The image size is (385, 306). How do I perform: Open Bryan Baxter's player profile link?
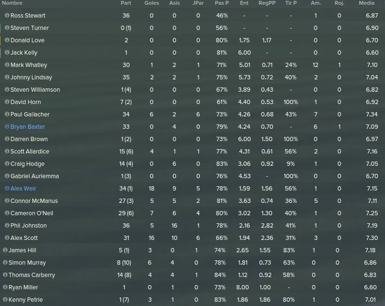[x=28, y=126]
